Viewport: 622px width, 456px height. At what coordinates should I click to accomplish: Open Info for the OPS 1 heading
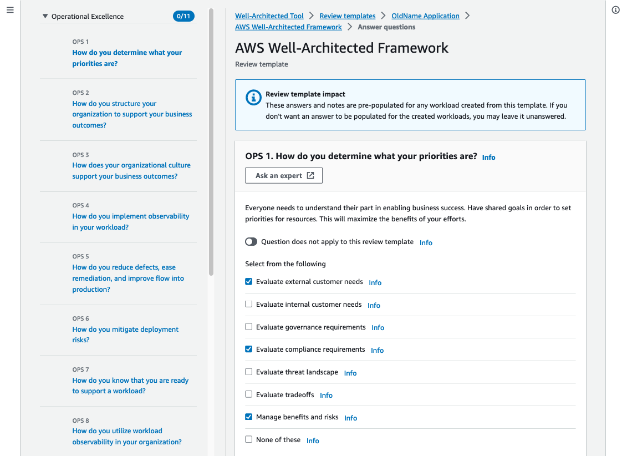tap(488, 157)
